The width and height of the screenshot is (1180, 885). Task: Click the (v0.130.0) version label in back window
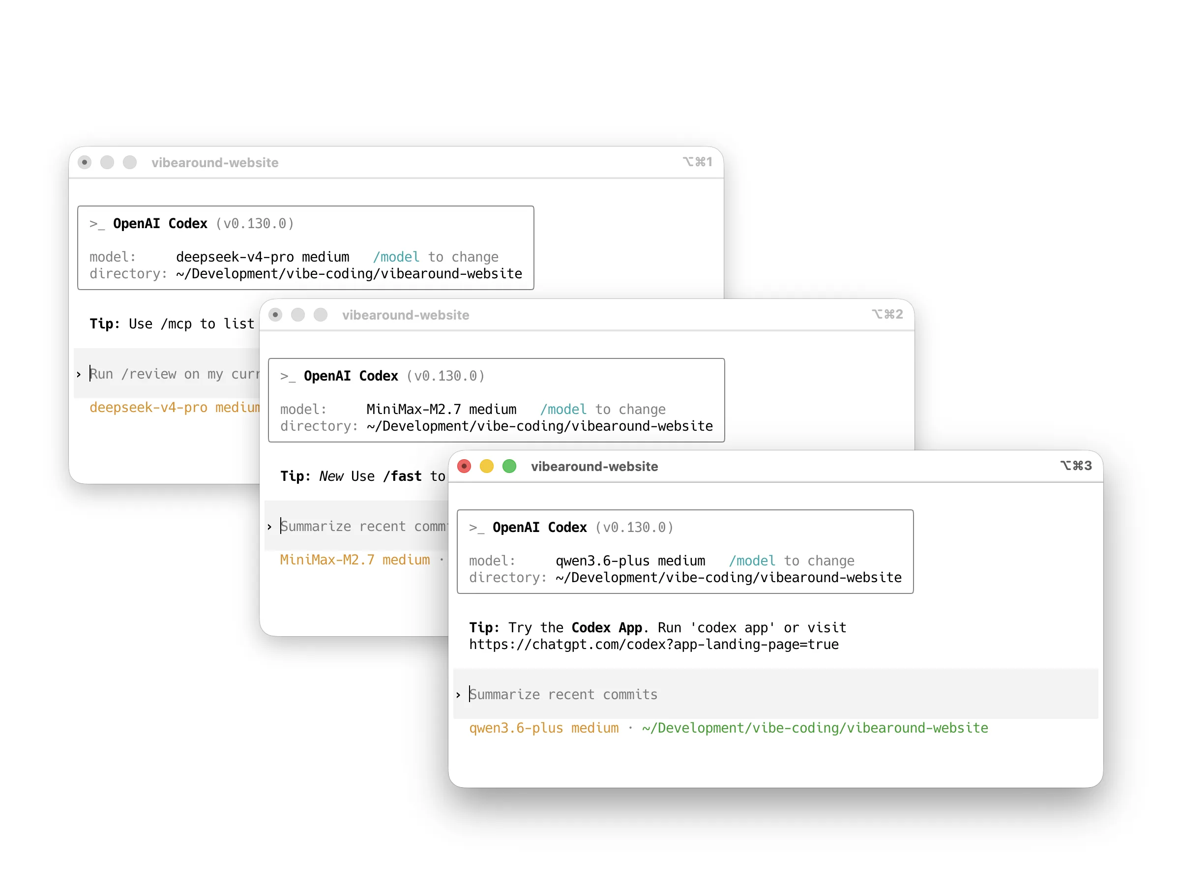255,223
